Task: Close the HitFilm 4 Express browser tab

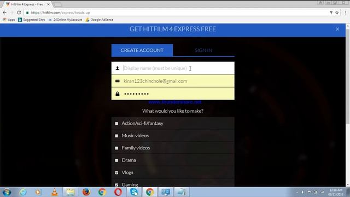Action: [x=48, y=4]
